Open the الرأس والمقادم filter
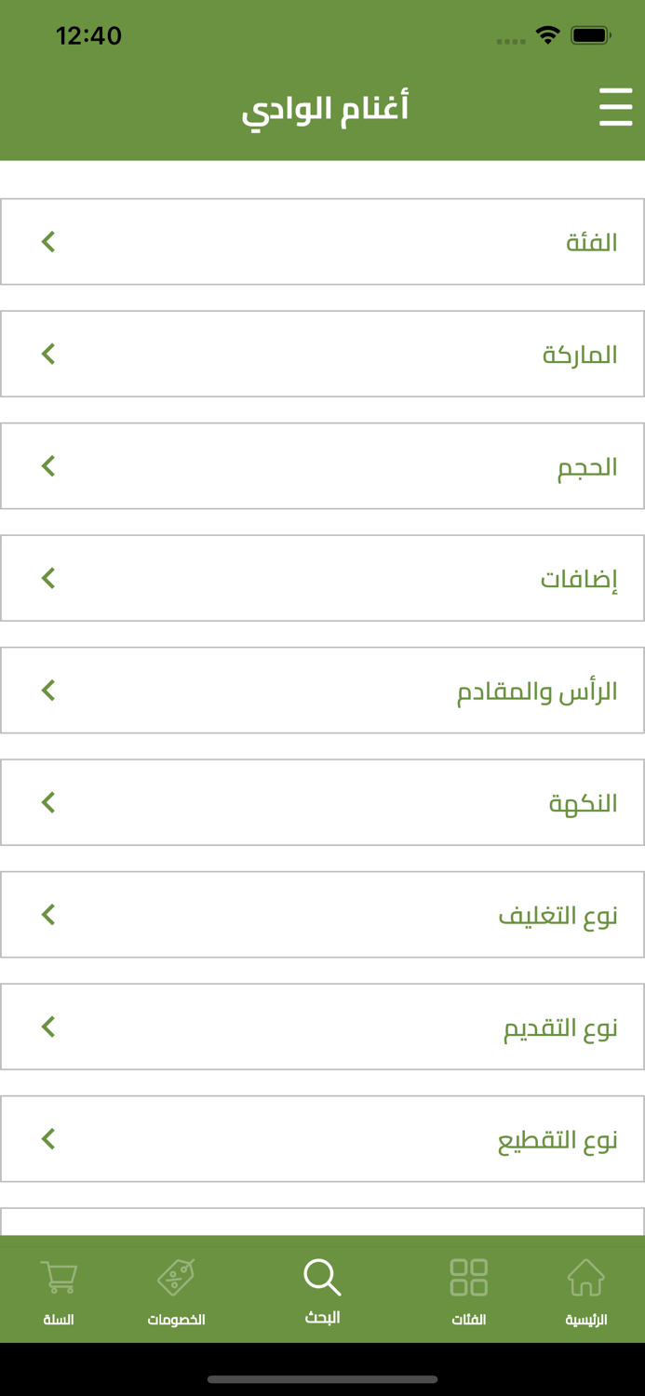 pos(322,690)
